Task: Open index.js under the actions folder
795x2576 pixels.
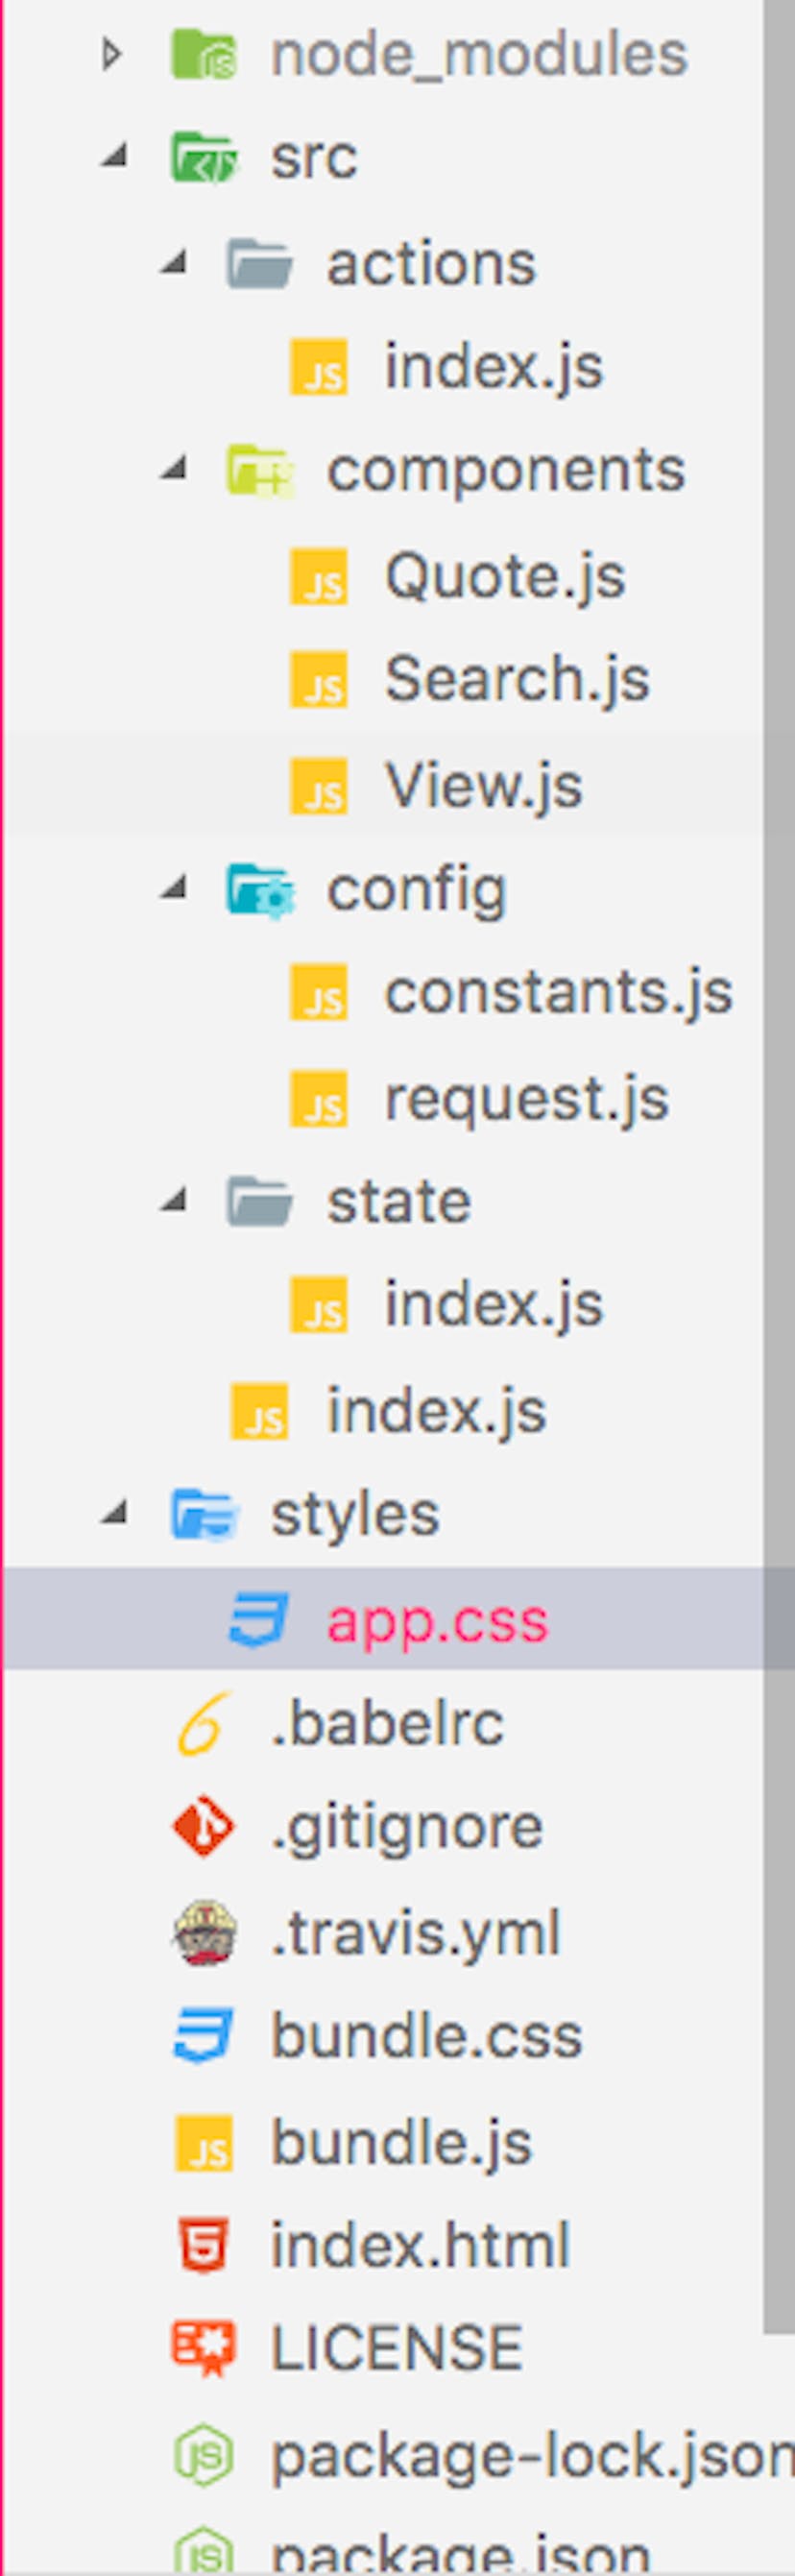Action: (x=494, y=367)
